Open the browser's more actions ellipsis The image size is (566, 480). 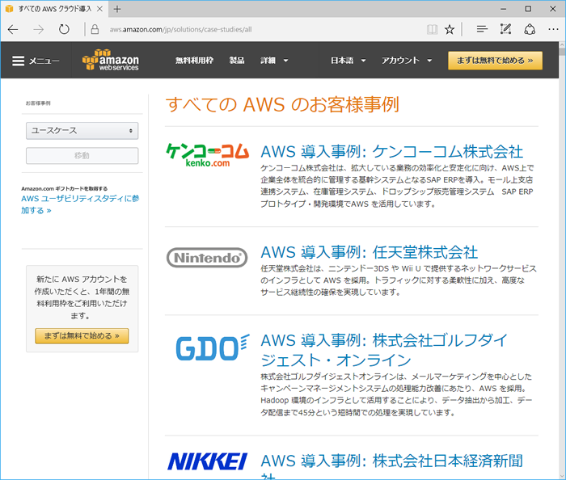point(552,29)
